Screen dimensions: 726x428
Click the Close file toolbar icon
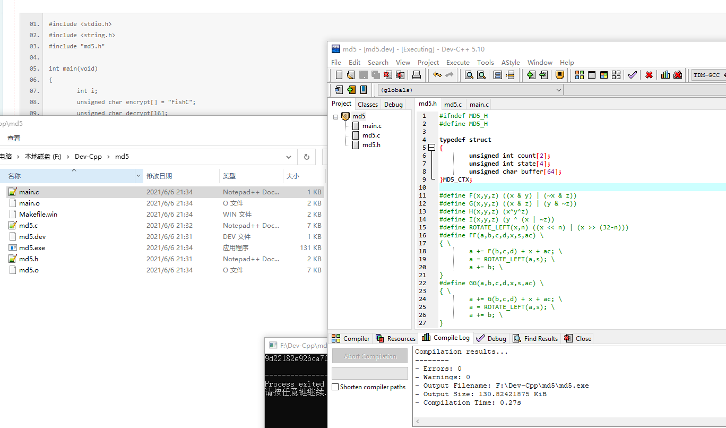388,75
